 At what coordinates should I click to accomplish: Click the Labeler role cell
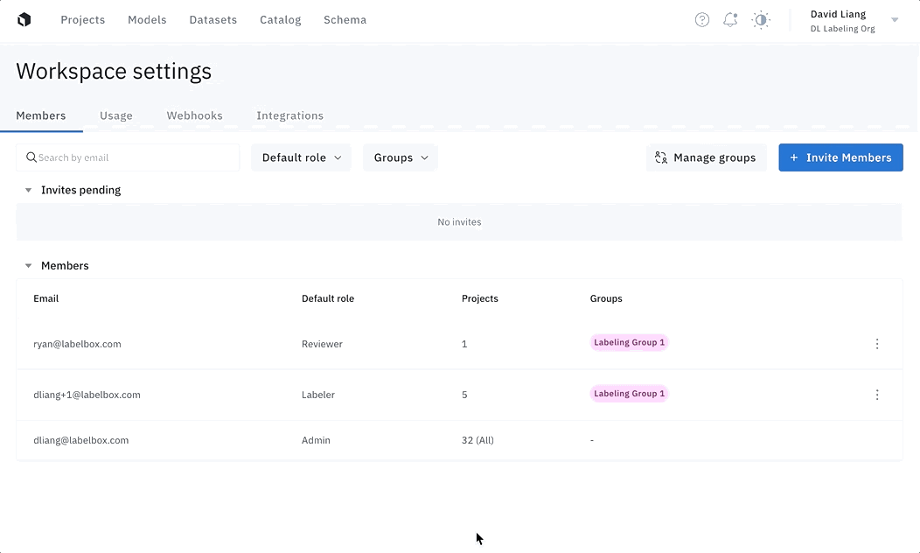pyautogui.click(x=318, y=395)
